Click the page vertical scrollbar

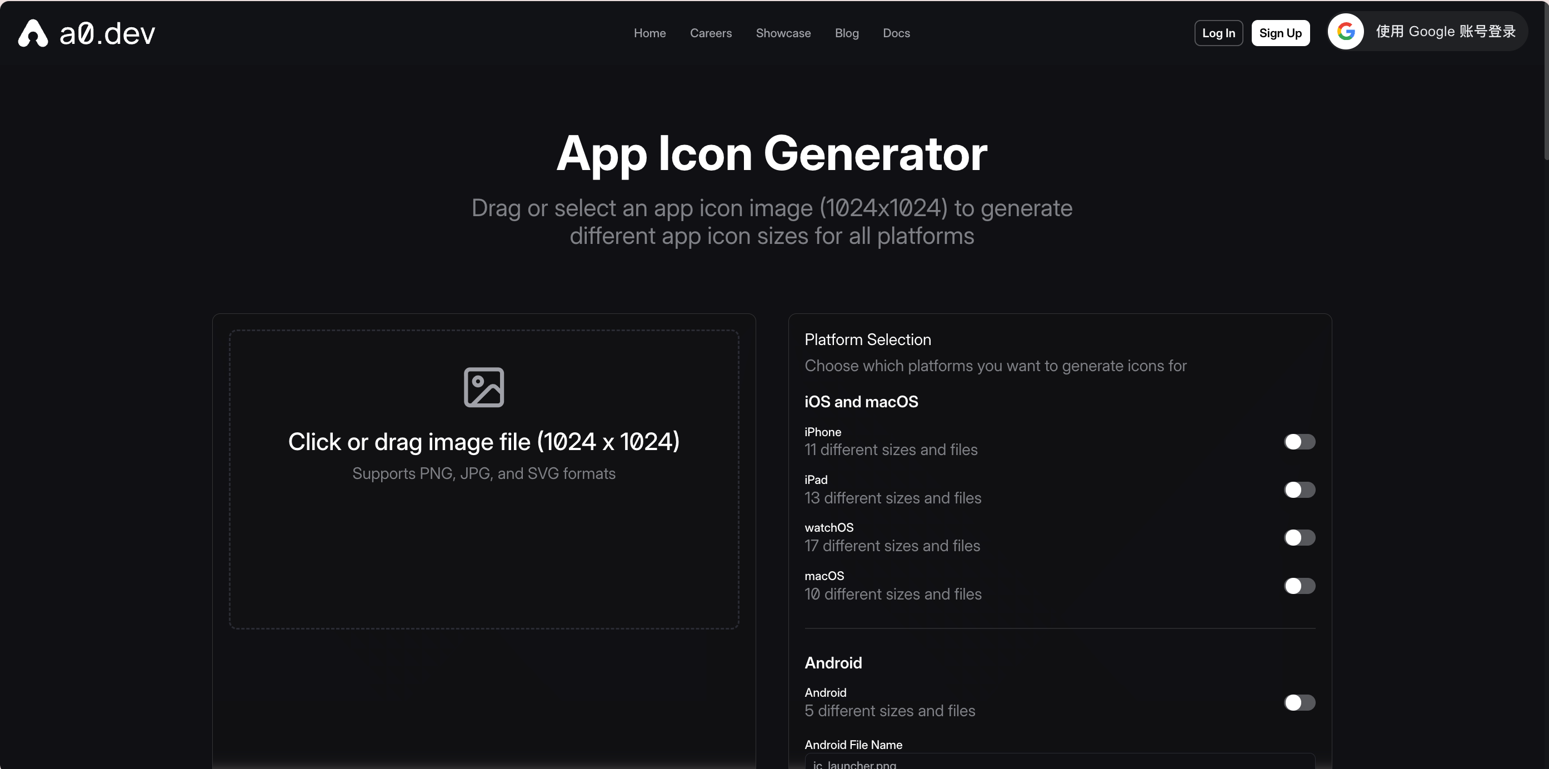point(1546,81)
